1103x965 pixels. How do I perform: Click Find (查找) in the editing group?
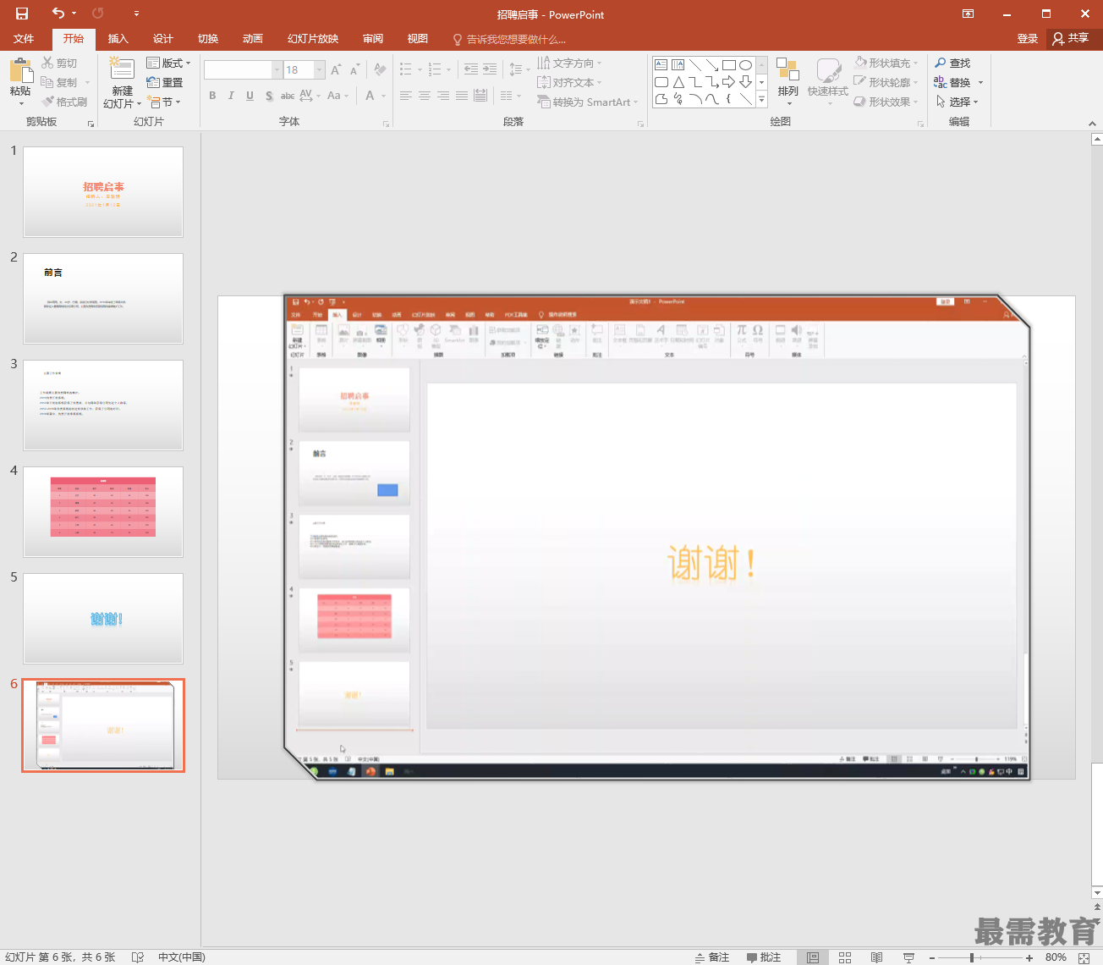tap(952, 63)
